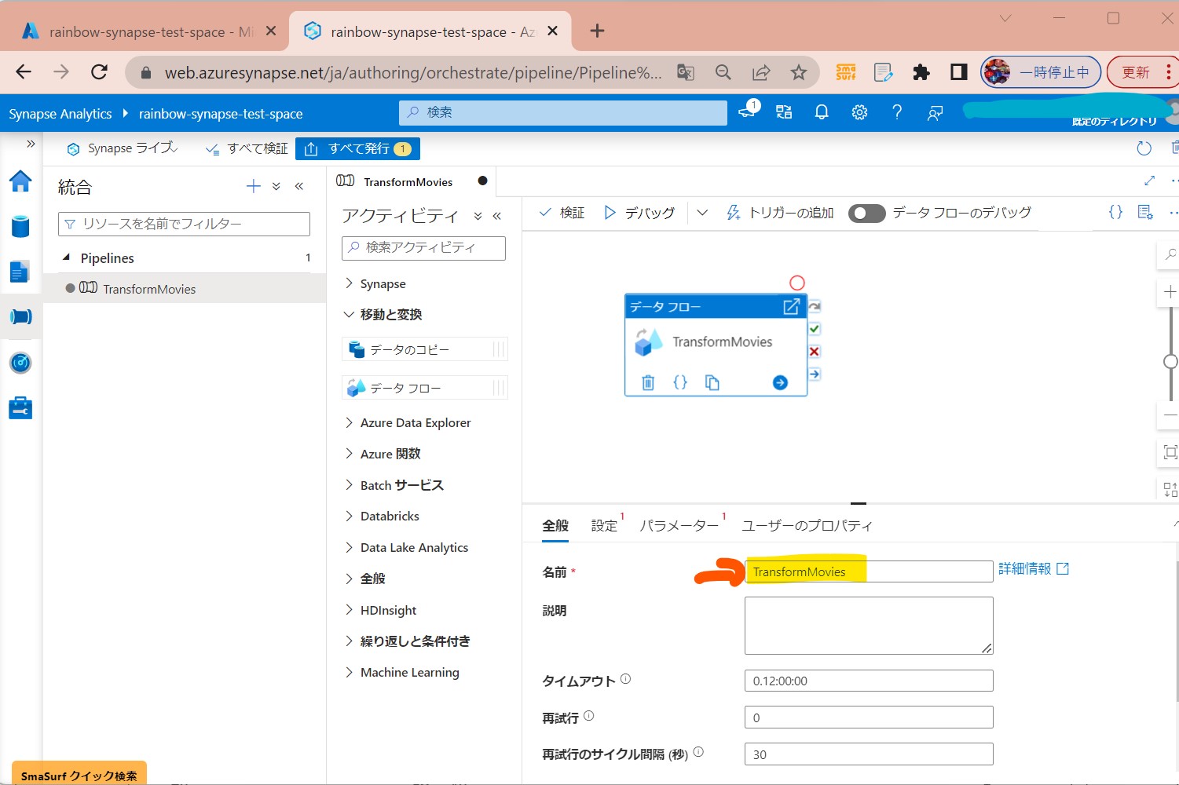The height and width of the screenshot is (785, 1179).
Task: Open the directory switch icon
Action: [784, 112]
